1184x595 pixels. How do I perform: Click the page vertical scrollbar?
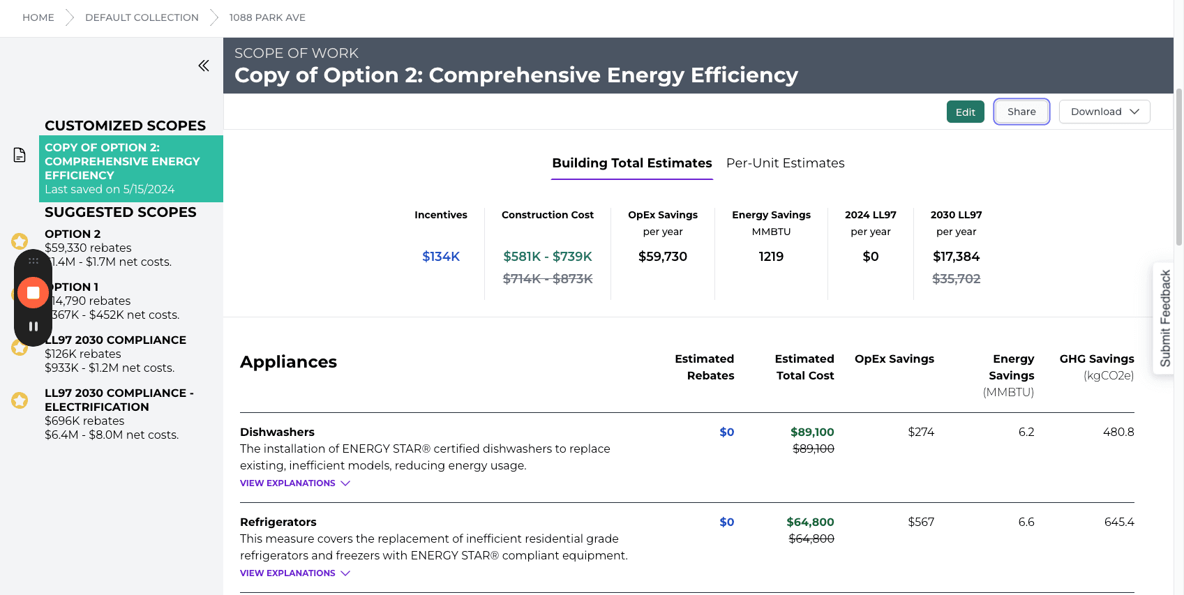[x=1179, y=167]
